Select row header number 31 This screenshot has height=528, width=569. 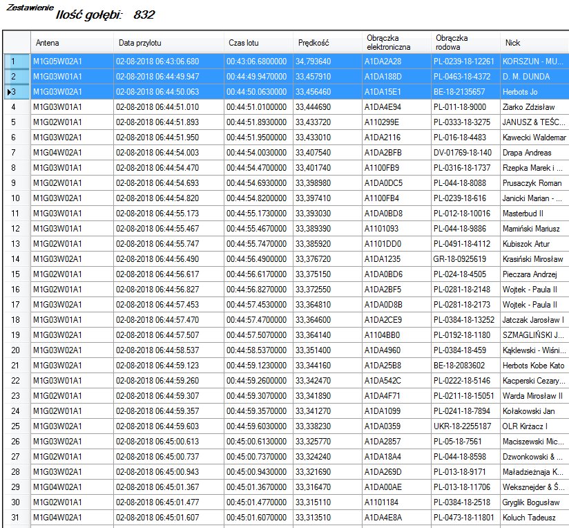17,518
